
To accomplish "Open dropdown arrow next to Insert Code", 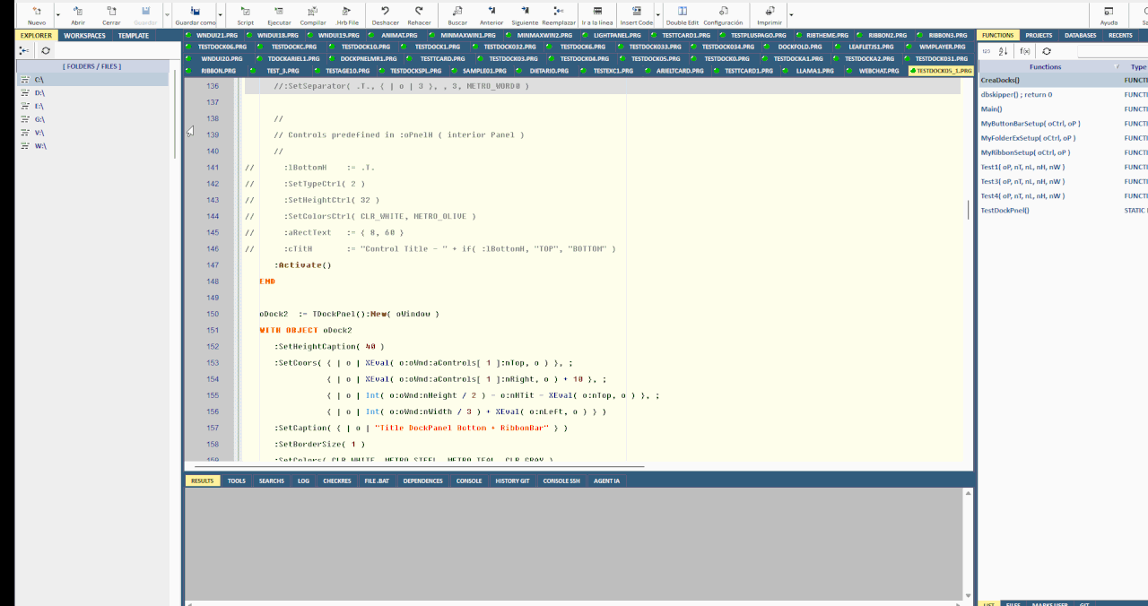I will coord(657,15).
